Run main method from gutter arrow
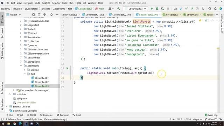The image size is (224, 126). coord(68,68)
